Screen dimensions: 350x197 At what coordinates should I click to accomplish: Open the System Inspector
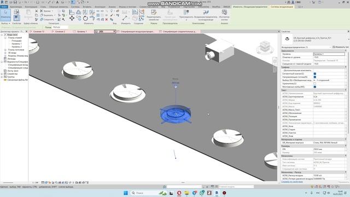pos(224,15)
